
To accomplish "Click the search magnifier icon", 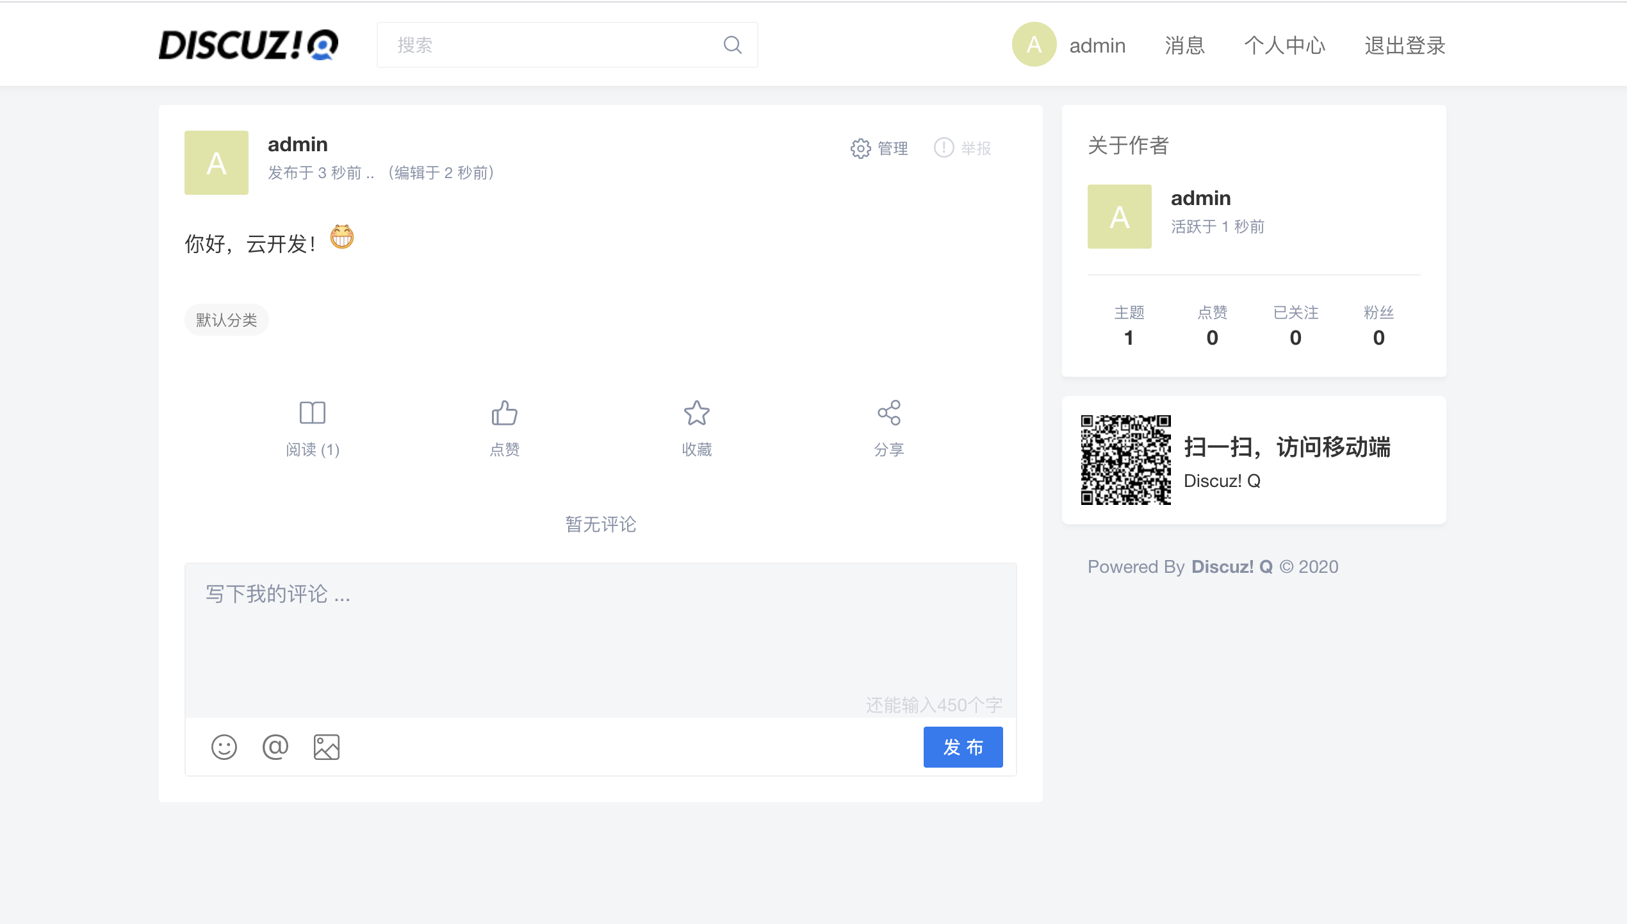I will [x=732, y=45].
